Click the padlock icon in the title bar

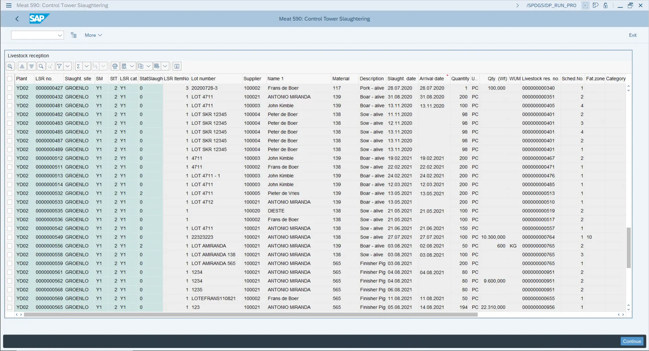tap(606, 5)
